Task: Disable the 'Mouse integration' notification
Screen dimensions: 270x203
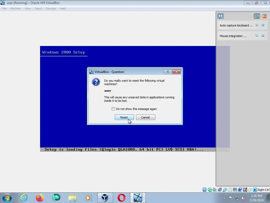Action: pyautogui.click(x=257, y=36)
